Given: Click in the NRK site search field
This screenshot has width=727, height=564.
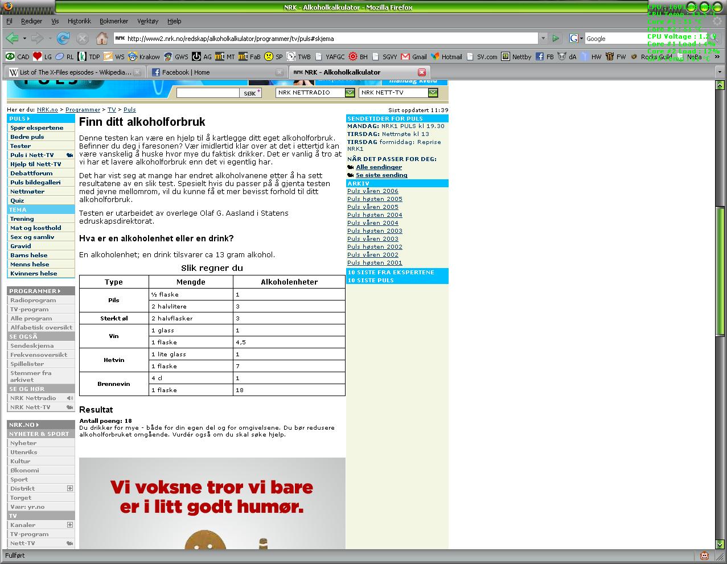Looking at the screenshot, I should click(x=208, y=93).
